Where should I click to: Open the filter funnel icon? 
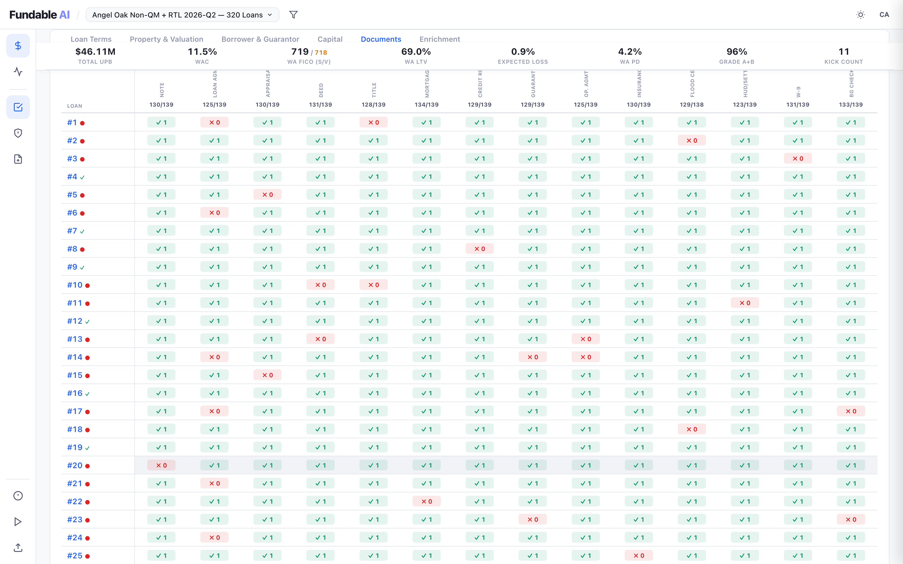[x=294, y=15]
